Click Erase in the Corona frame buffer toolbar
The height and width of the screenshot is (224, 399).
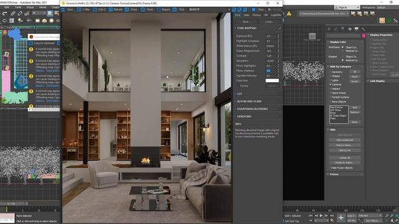tap(132, 9)
